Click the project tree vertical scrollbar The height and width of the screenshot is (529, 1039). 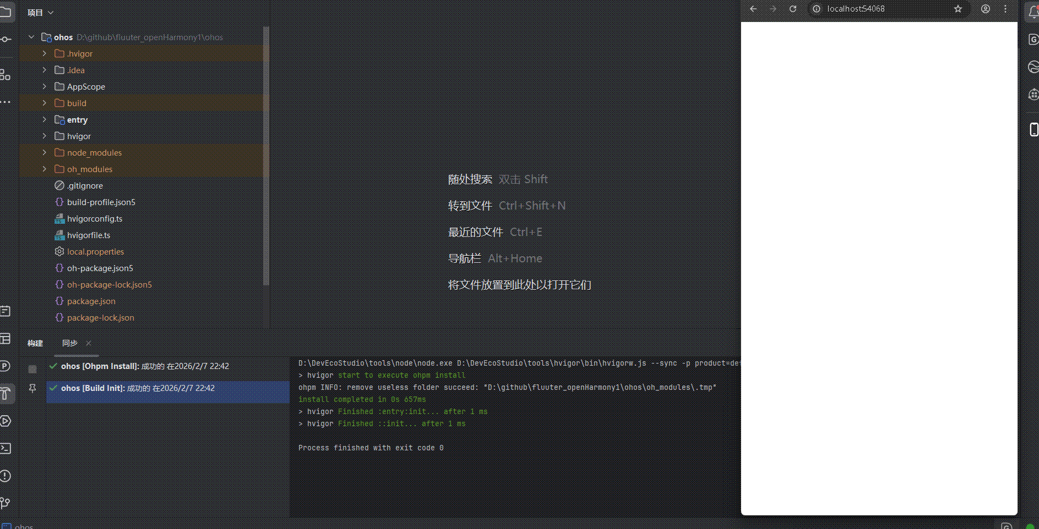[266, 156]
